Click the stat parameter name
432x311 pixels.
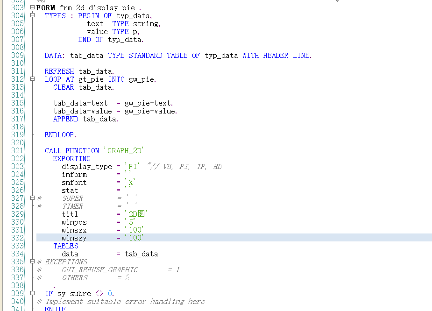pyautogui.click(x=70, y=191)
